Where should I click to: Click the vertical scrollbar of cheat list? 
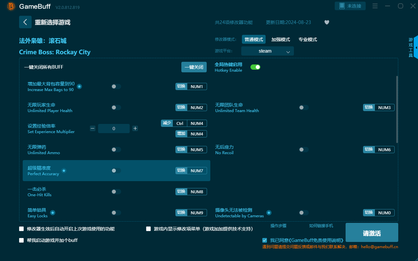[x=397, y=109]
